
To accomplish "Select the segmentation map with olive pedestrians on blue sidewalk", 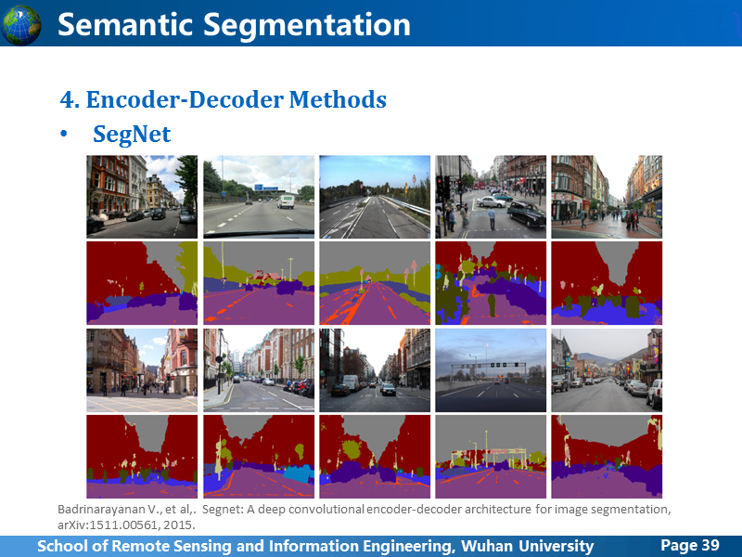I will pos(607,283).
